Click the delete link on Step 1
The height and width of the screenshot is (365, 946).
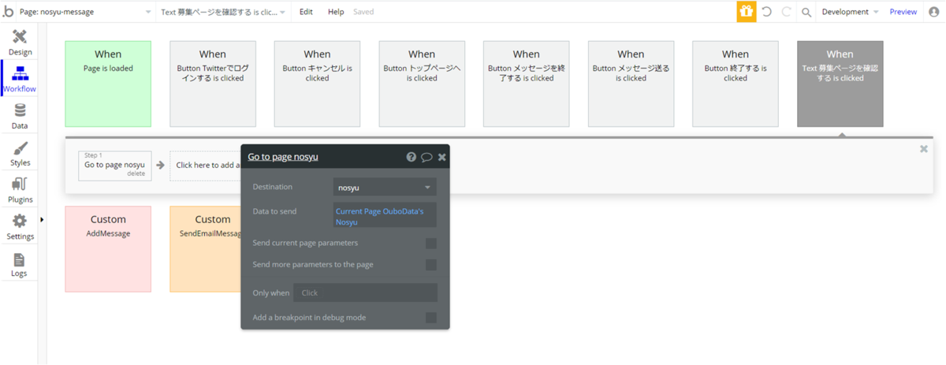tap(136, 173)
